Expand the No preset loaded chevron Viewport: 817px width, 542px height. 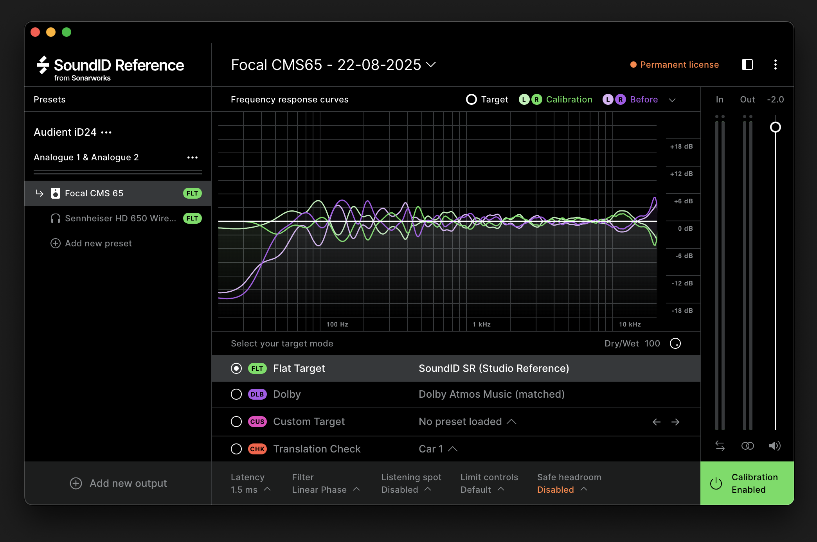point(511,422)
